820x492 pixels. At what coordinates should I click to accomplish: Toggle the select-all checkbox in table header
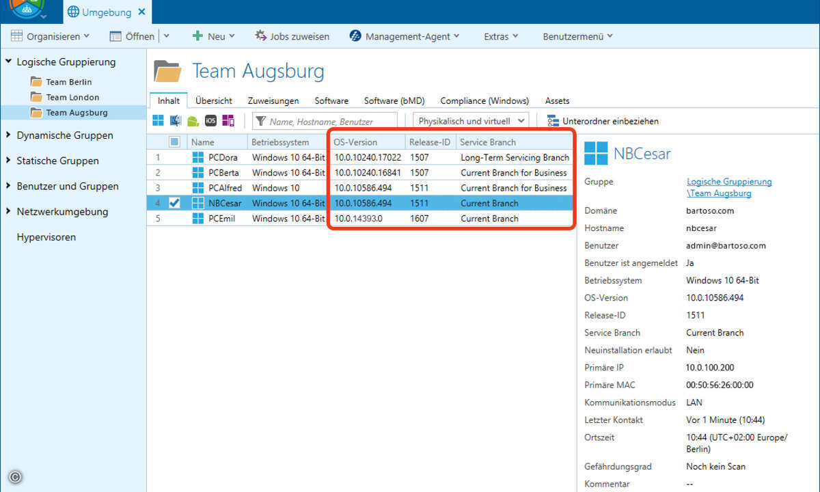coord(174,142)
